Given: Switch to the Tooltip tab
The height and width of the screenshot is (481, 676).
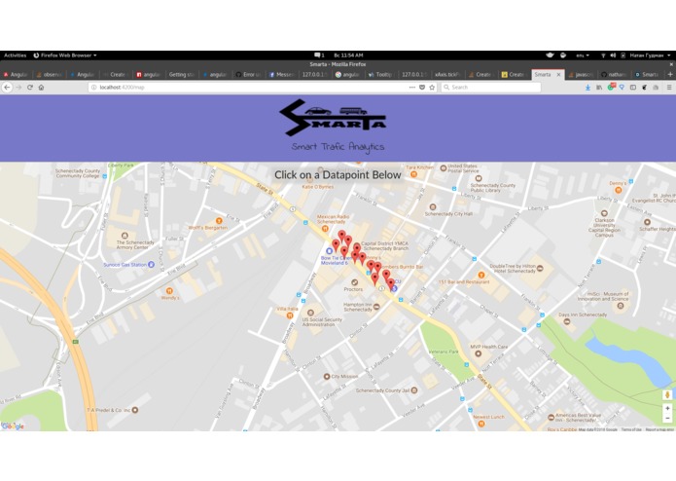Looking at the screenshot, I should pos(381,75).
